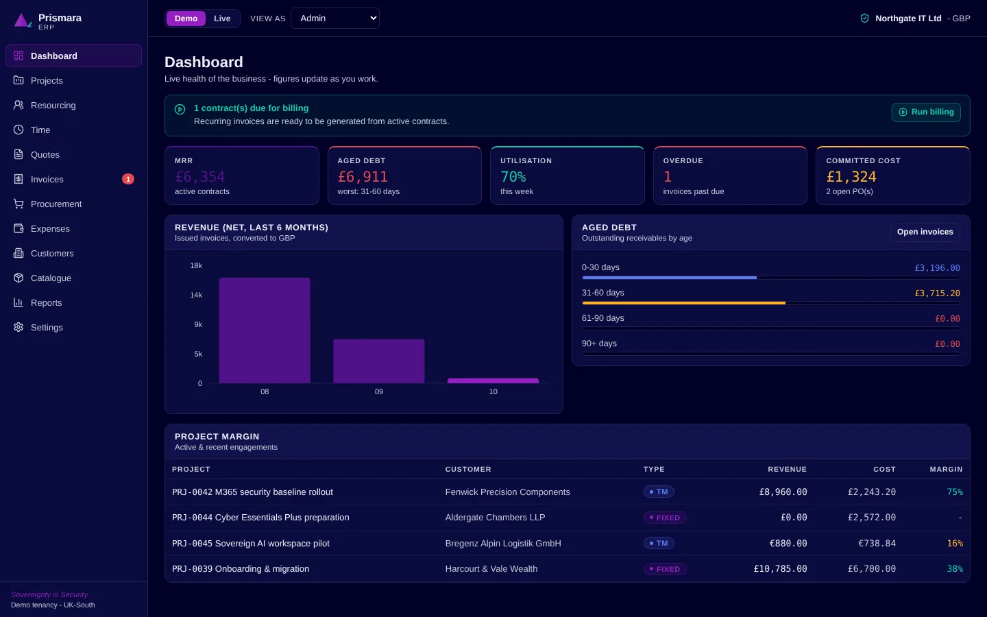Open the Invoices section
Image resolution: width=987 pixels, height=617 pixels.
73,179
